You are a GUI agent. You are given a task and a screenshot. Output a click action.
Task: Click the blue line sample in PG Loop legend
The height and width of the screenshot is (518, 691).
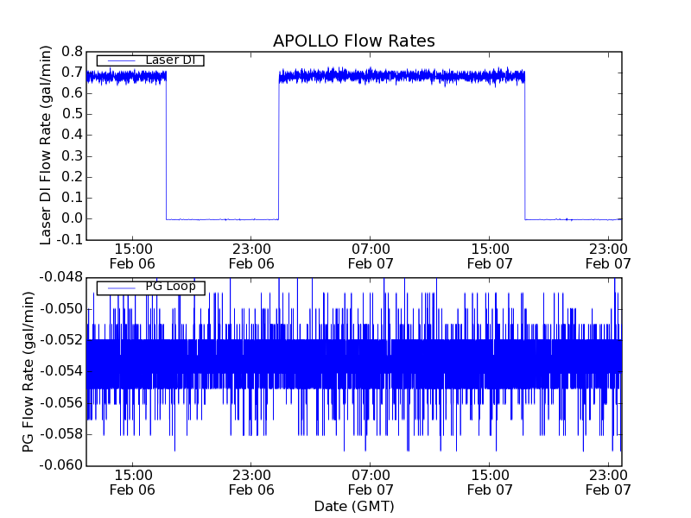coord(119,287)
